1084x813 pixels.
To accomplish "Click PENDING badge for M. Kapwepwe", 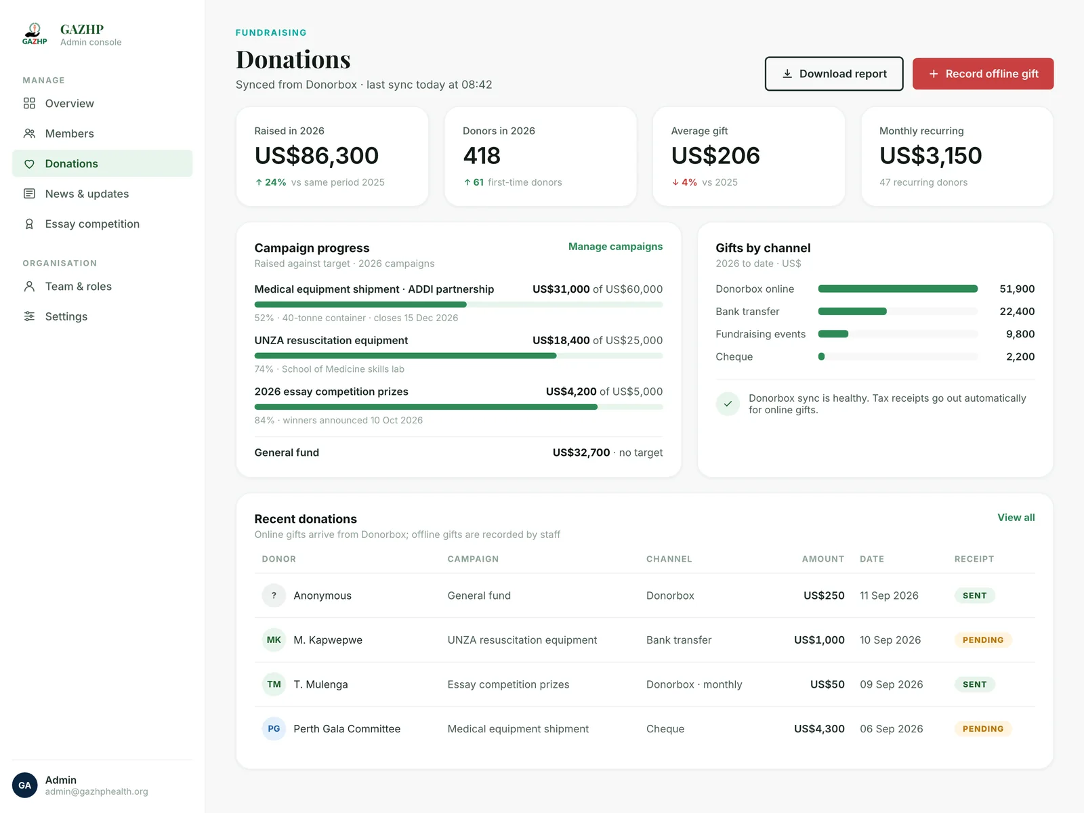I will pyautogui.click(x=983, y=640).
